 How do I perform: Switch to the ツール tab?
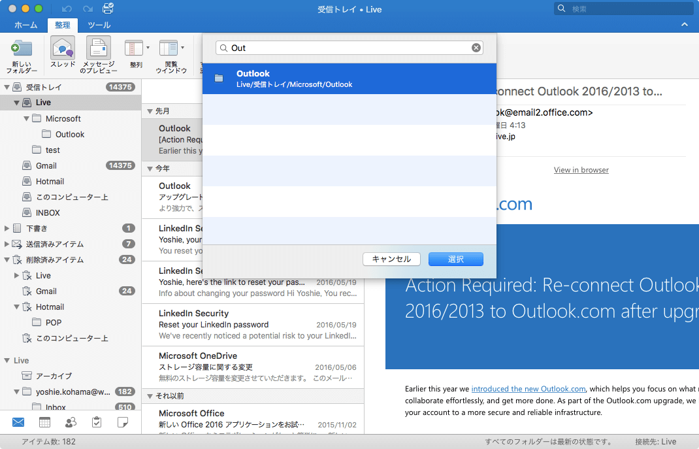coord(99,25)
